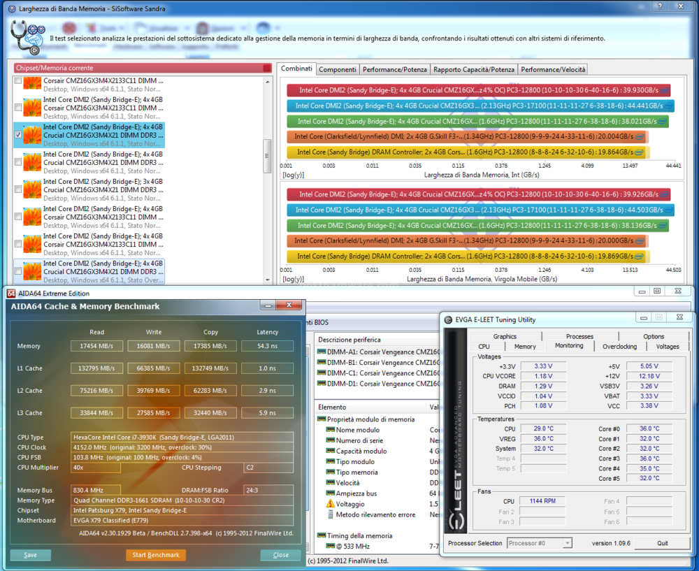699x571 pixels.
Task: Open the Overclocking tab in E-LEET
Action: [619, 347]
